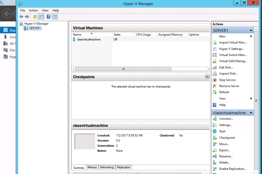Image resolution: width=262 pixels, height=174 pixels.
Task: Toggle the Show/Hide Console Tree toolbar icon
Action: tap(41, 17)
